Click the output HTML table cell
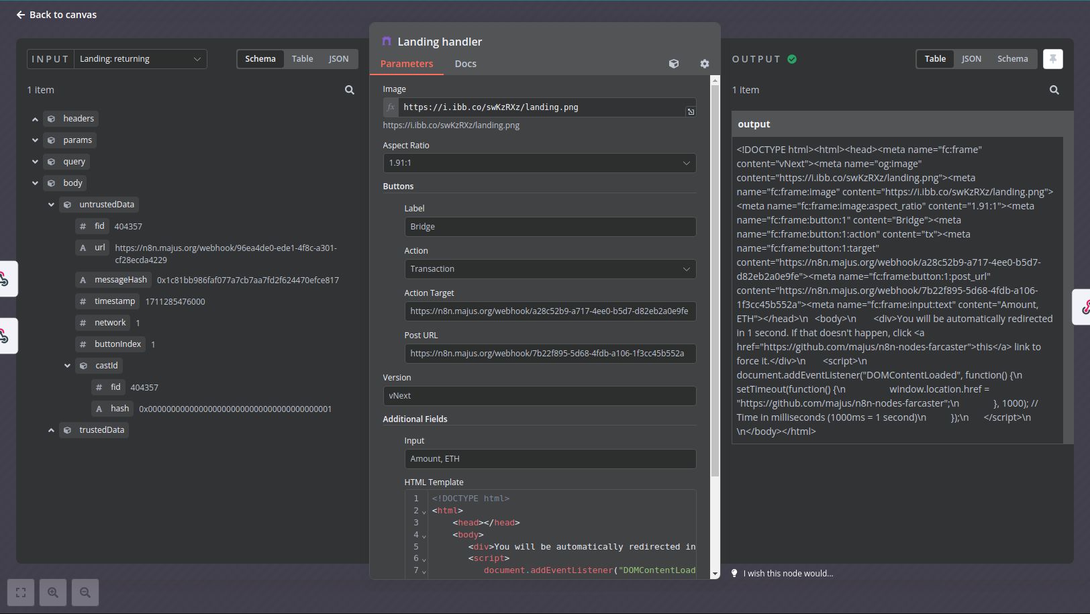Screen dimensions: 1090x614 tap(897, 291)
